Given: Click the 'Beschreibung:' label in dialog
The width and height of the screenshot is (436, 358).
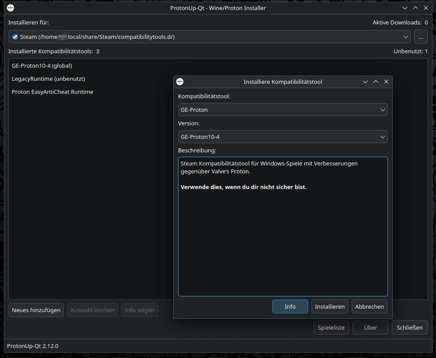Looking at the screenshot, I should point(197,150).
